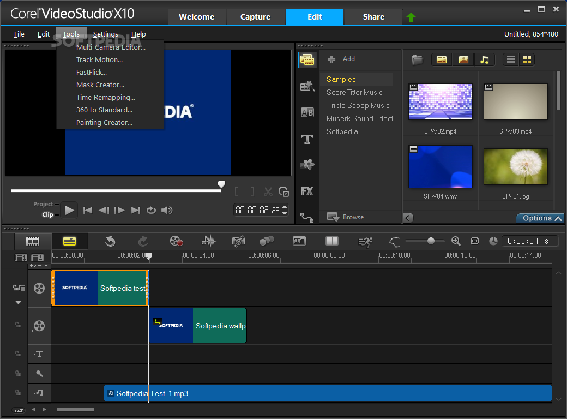The height and width of the screenshot is (419, 567).
Task: Switch to Storyboard View icon
Action: (33, 241)
